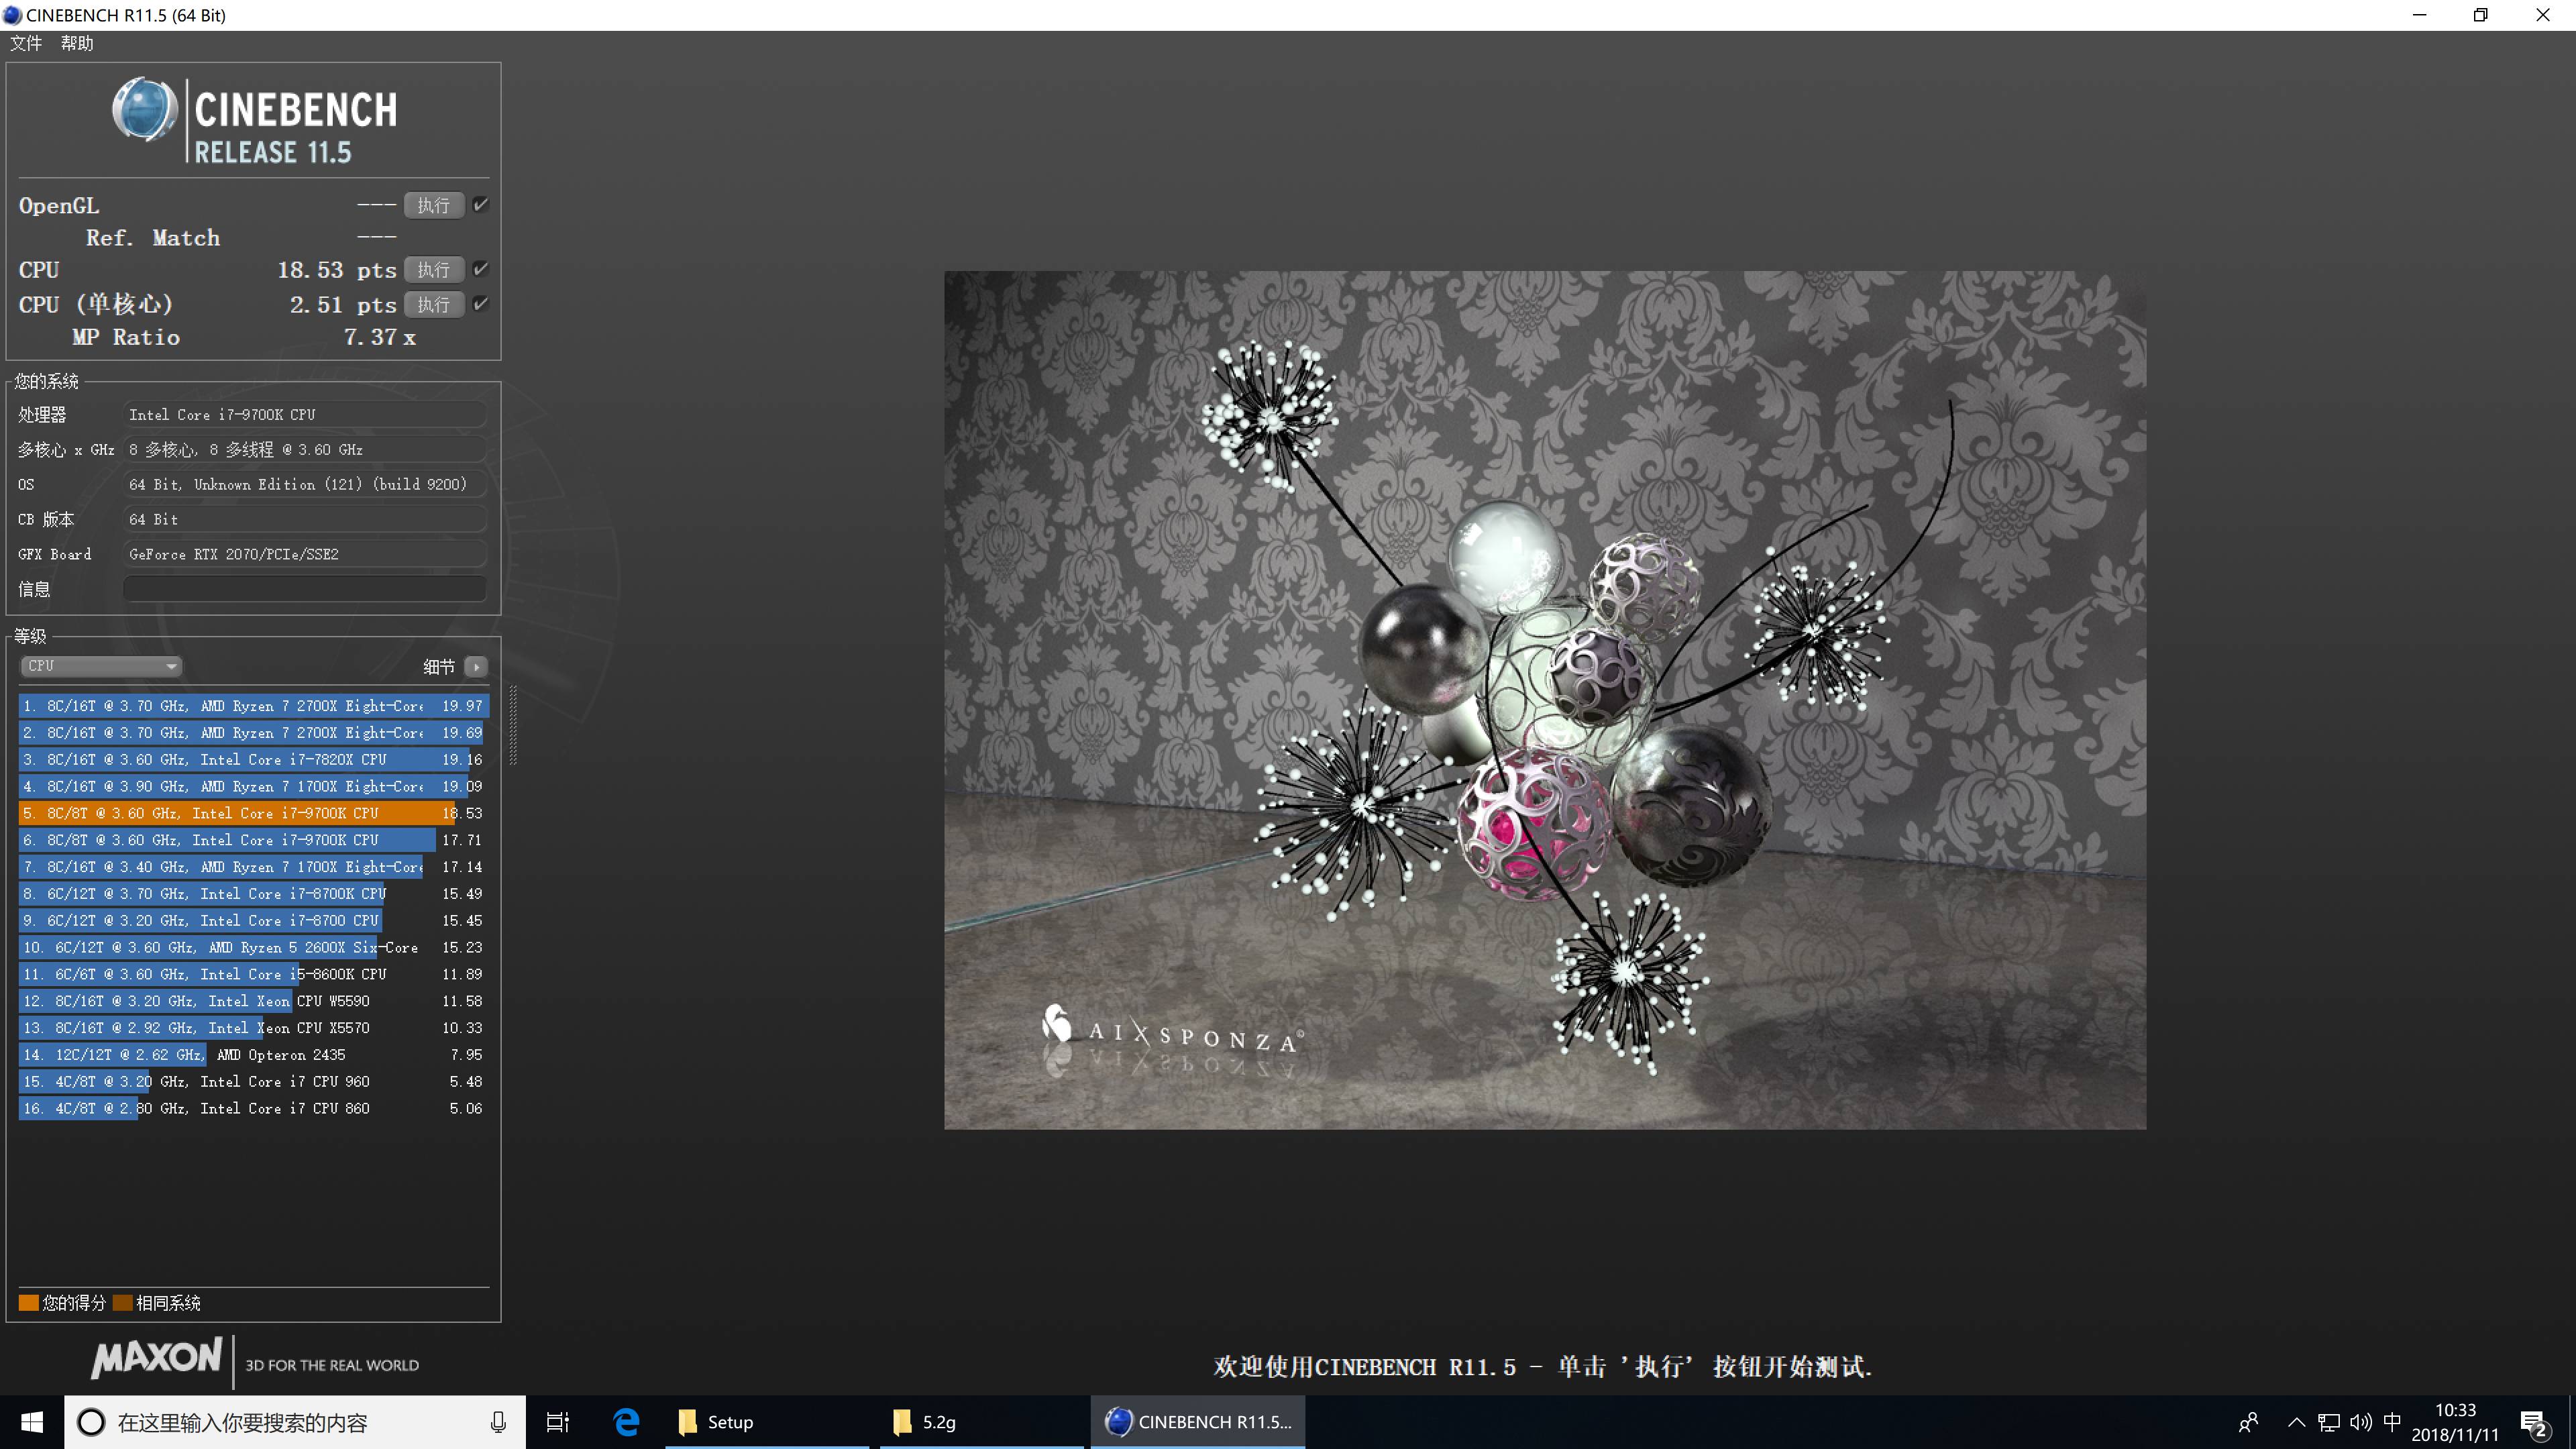This screenshot has width=2576, height=1449.
Task: Click the 信息 input field
Action: click(x=305, y=589)
